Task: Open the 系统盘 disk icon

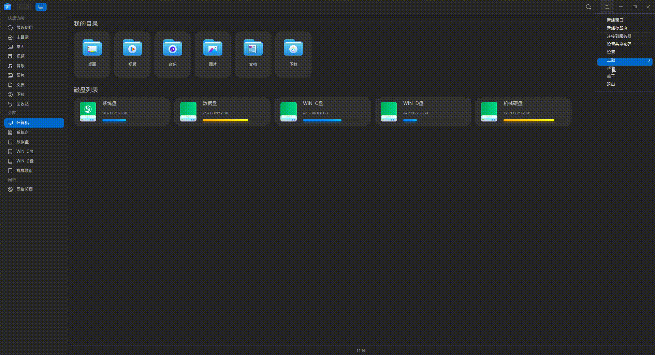Action: [88, 112]
